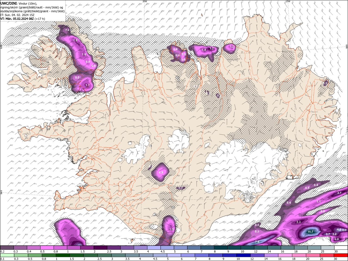Click the '15W' longitude label
Screen dimensions: 348x261
[288, 1]
